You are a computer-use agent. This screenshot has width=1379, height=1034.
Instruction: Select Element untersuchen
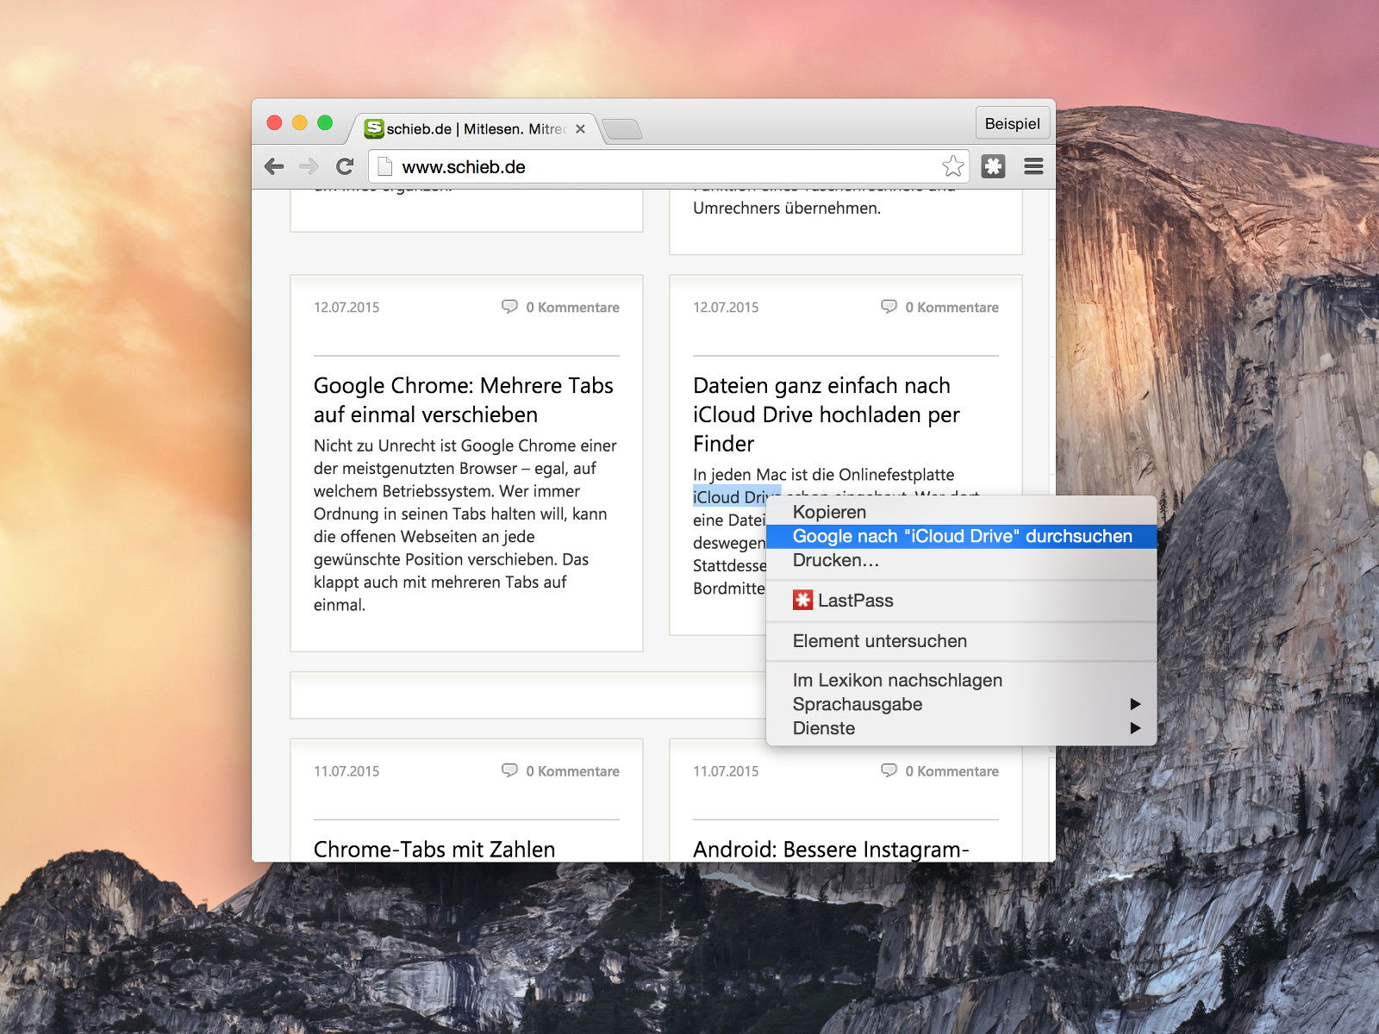[961, 641]
